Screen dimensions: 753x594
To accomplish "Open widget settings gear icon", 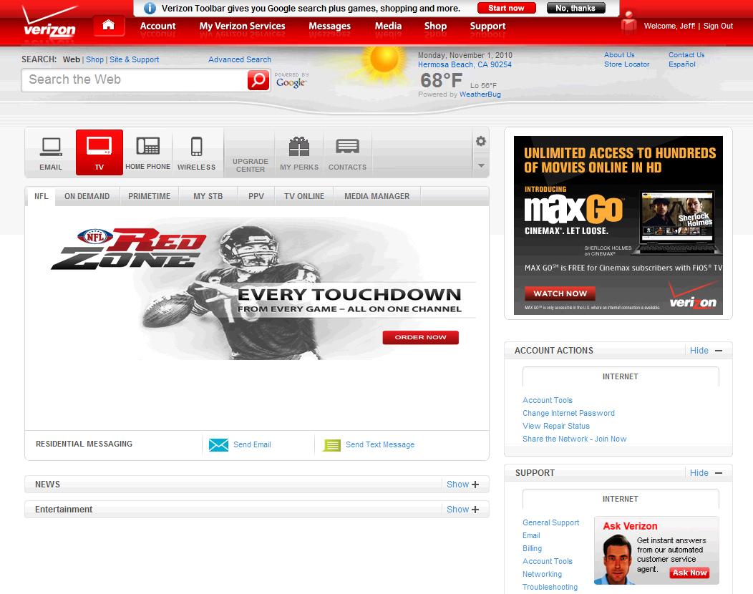I will (481, 141).
